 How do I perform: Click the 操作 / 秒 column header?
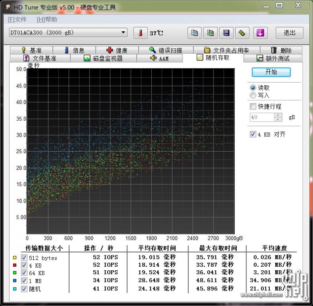pyautogui.click(x=99, y=248)
